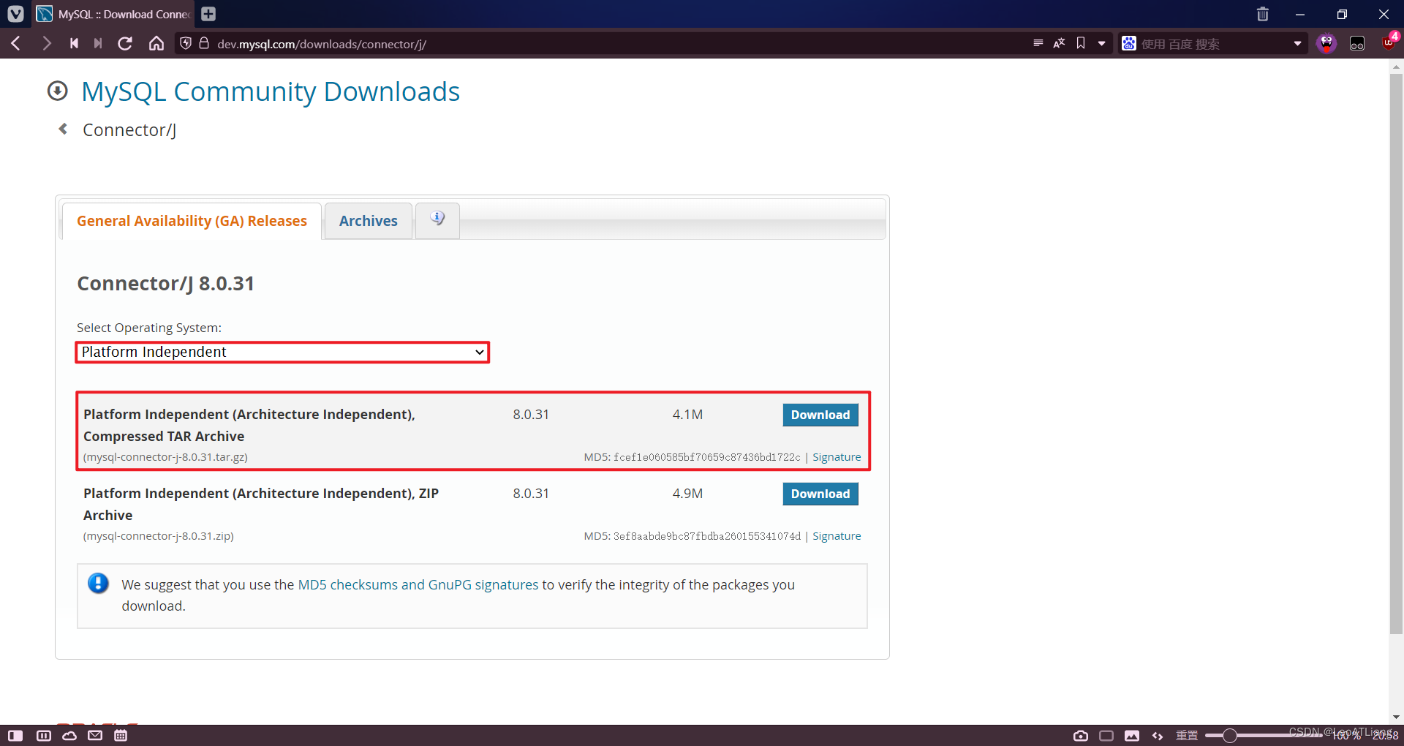Open page actions code icon

point(1158,736)
